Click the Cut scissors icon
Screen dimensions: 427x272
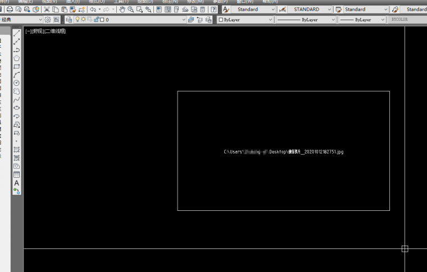coord(47,10)
